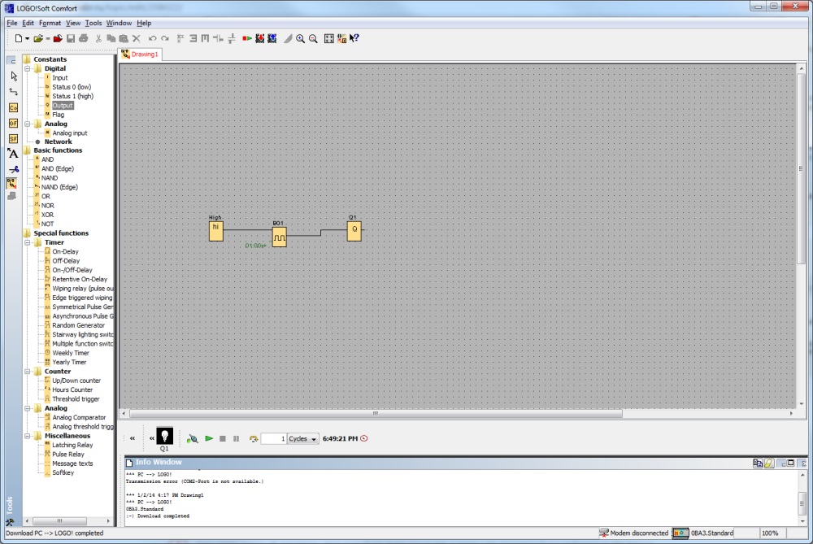The height and width of the screenshot is (544, 813).
Task: Create a new circuit file
Action: 18,38
